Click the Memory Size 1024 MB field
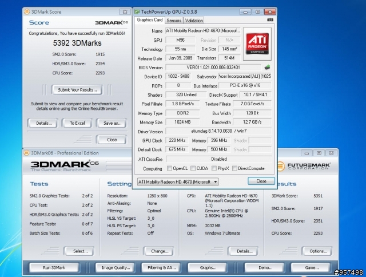Viewport: 366px width, 277px height. click(x=182, y=122)
